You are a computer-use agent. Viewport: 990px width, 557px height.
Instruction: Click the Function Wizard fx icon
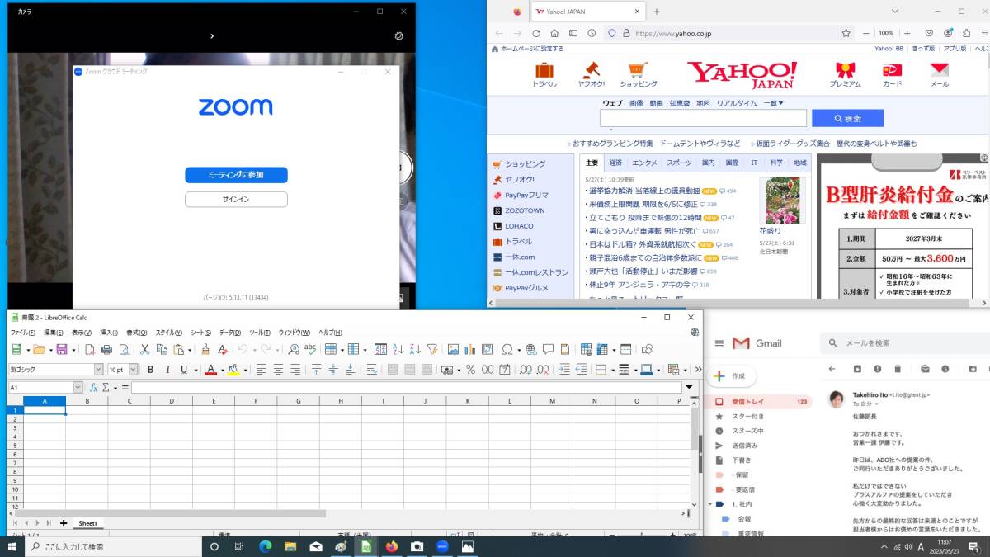point(93,387)
